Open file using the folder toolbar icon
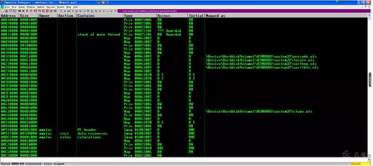The image size is (373, 166). pyautogui.click(x=3, y=11)
